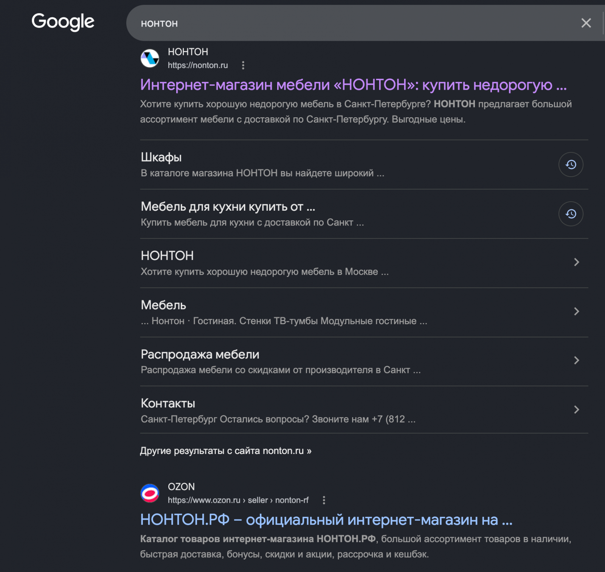The image size is (605, 572).
Task: Click the snippet В каталоге магазина НОНТОН вы найдете
Action: pos(262,173)
